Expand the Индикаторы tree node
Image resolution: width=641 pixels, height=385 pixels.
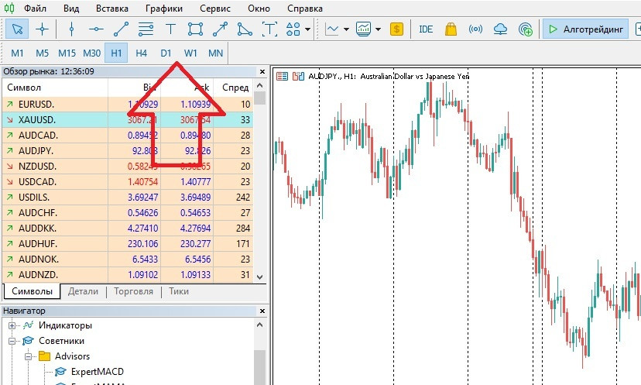(12, 325)
